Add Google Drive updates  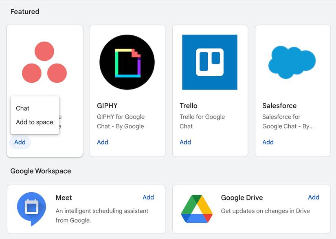coord(314,197)
